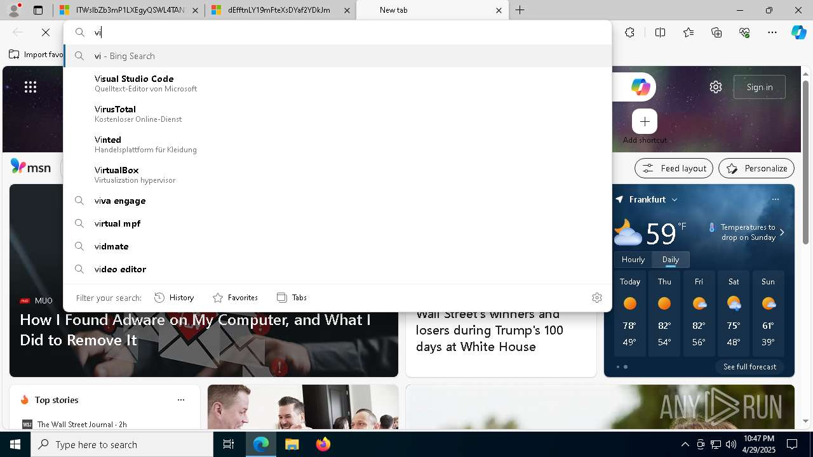
Task: Open the Import favorites bookmark
Action: click(x=36, y=55)
